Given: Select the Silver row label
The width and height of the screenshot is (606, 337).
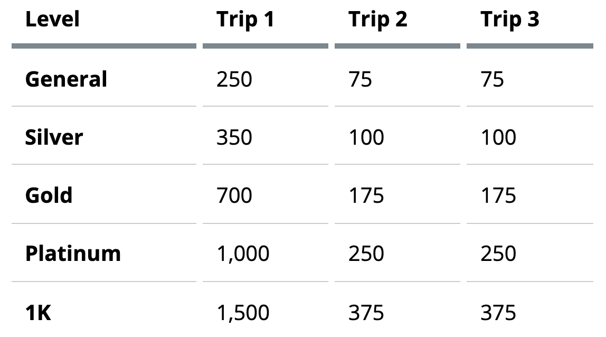Looking at the screenshot, I should [54, 138].
